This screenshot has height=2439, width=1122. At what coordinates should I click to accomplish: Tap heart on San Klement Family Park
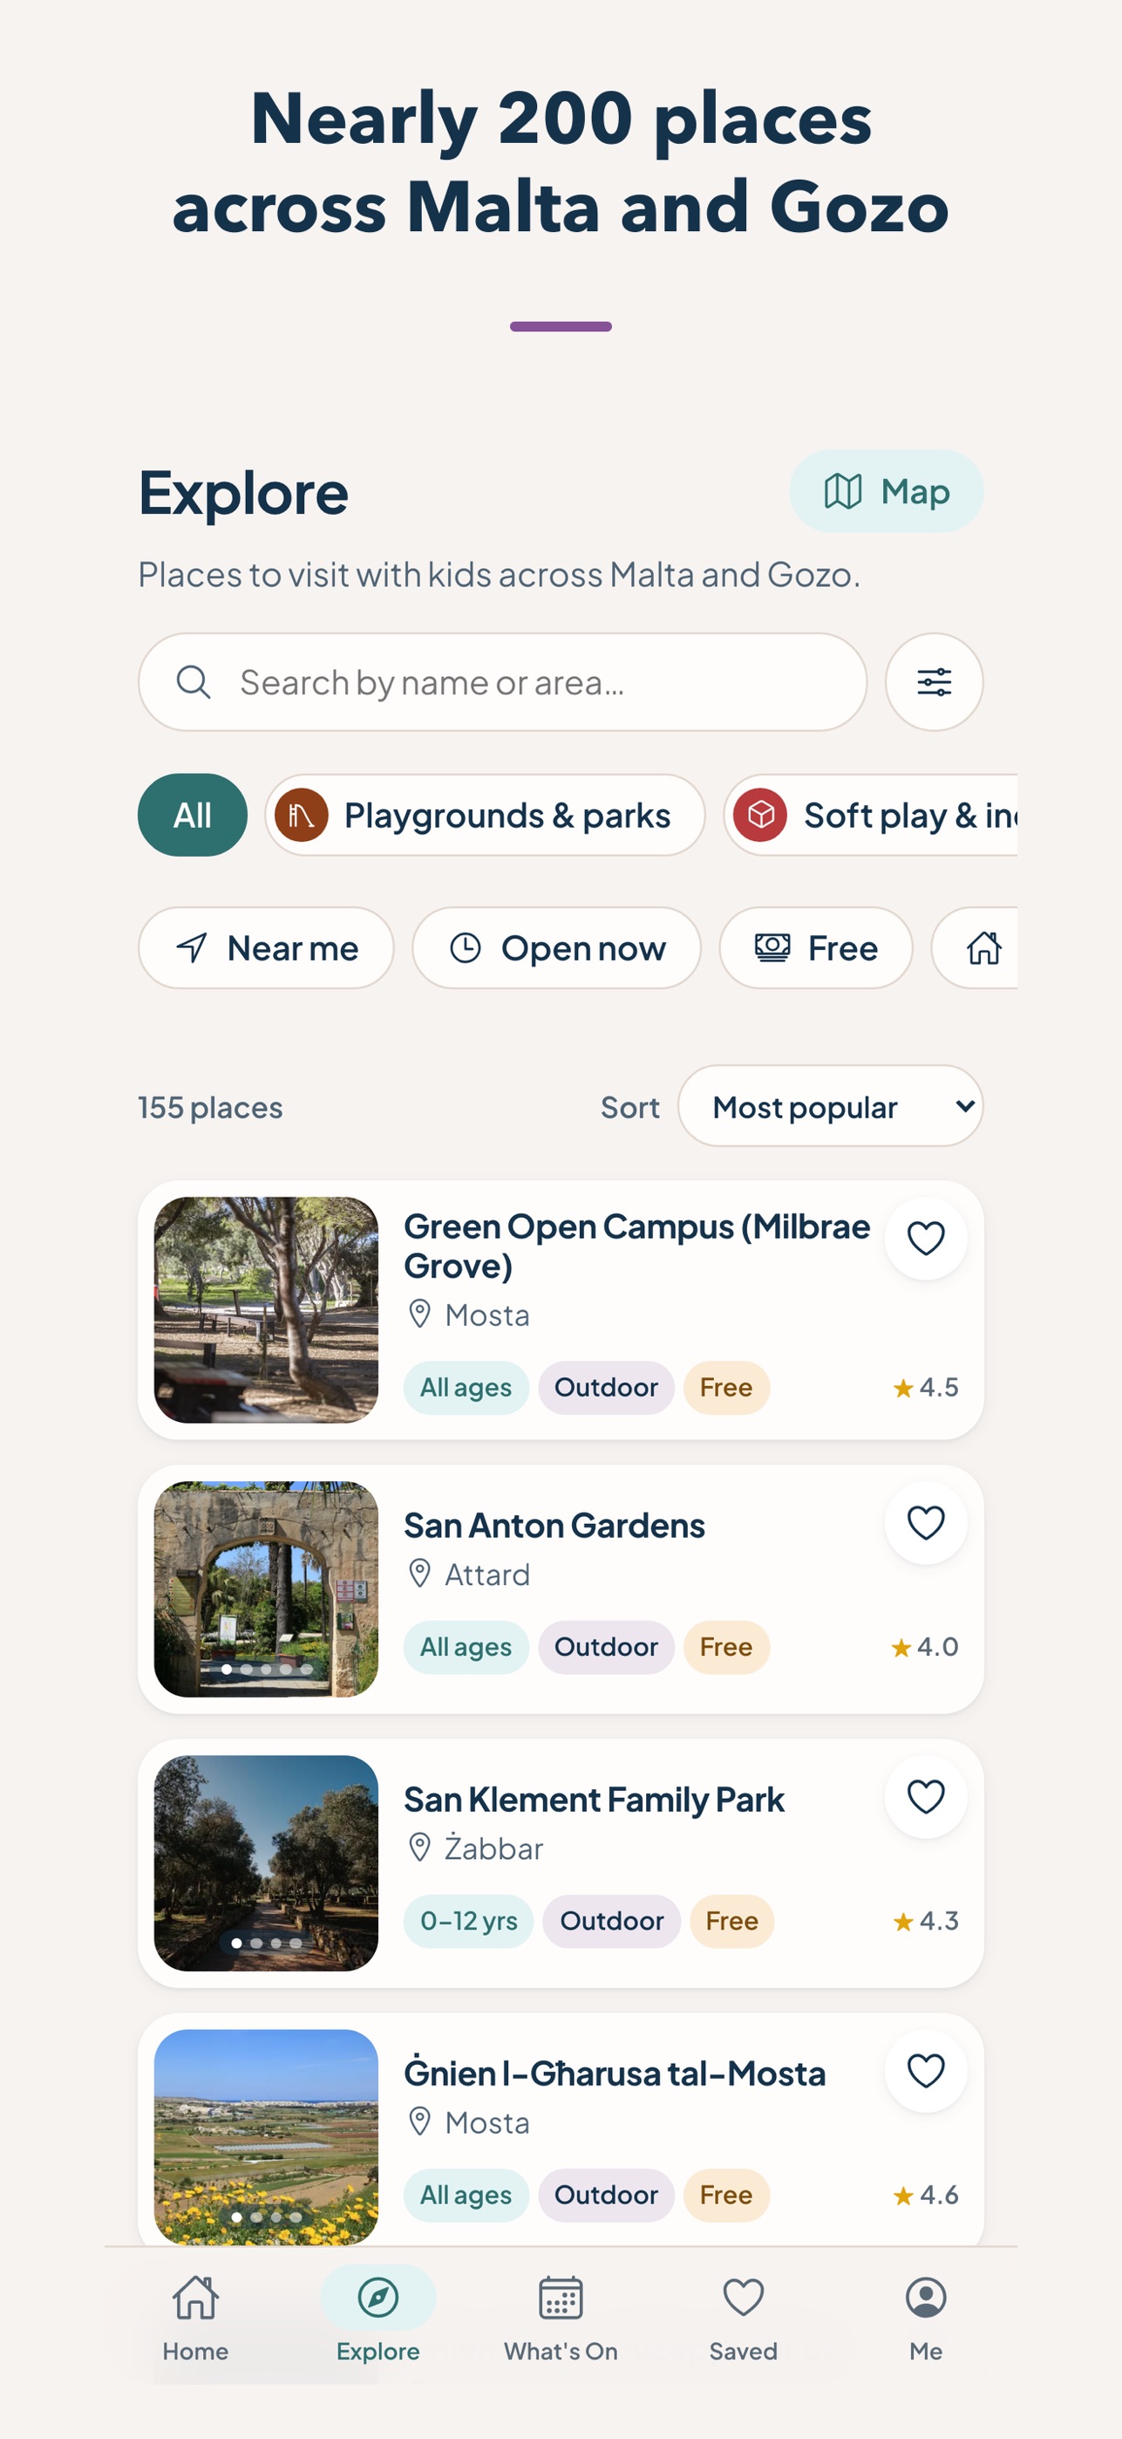coord(925,1797)
